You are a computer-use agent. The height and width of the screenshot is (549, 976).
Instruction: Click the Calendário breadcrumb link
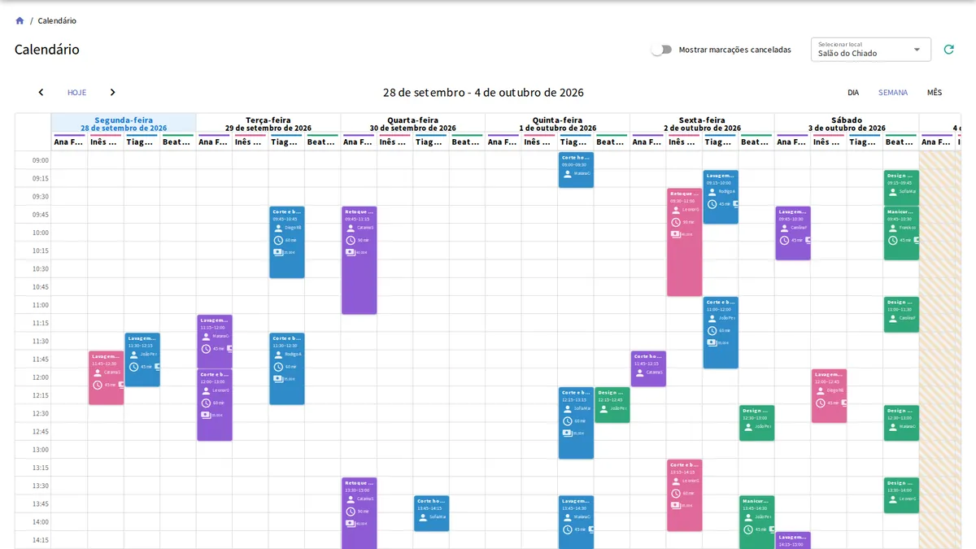(x=57, y=20)
